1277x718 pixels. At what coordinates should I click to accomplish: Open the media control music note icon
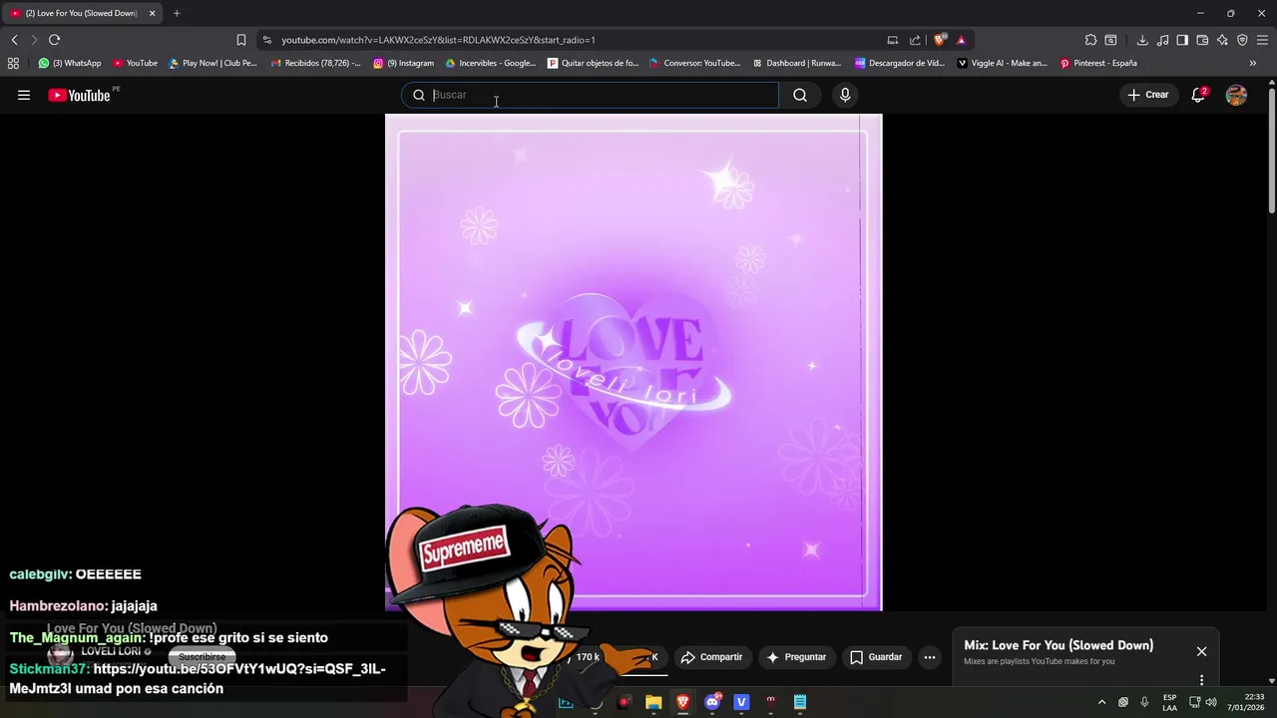[x=1162, y=40]
